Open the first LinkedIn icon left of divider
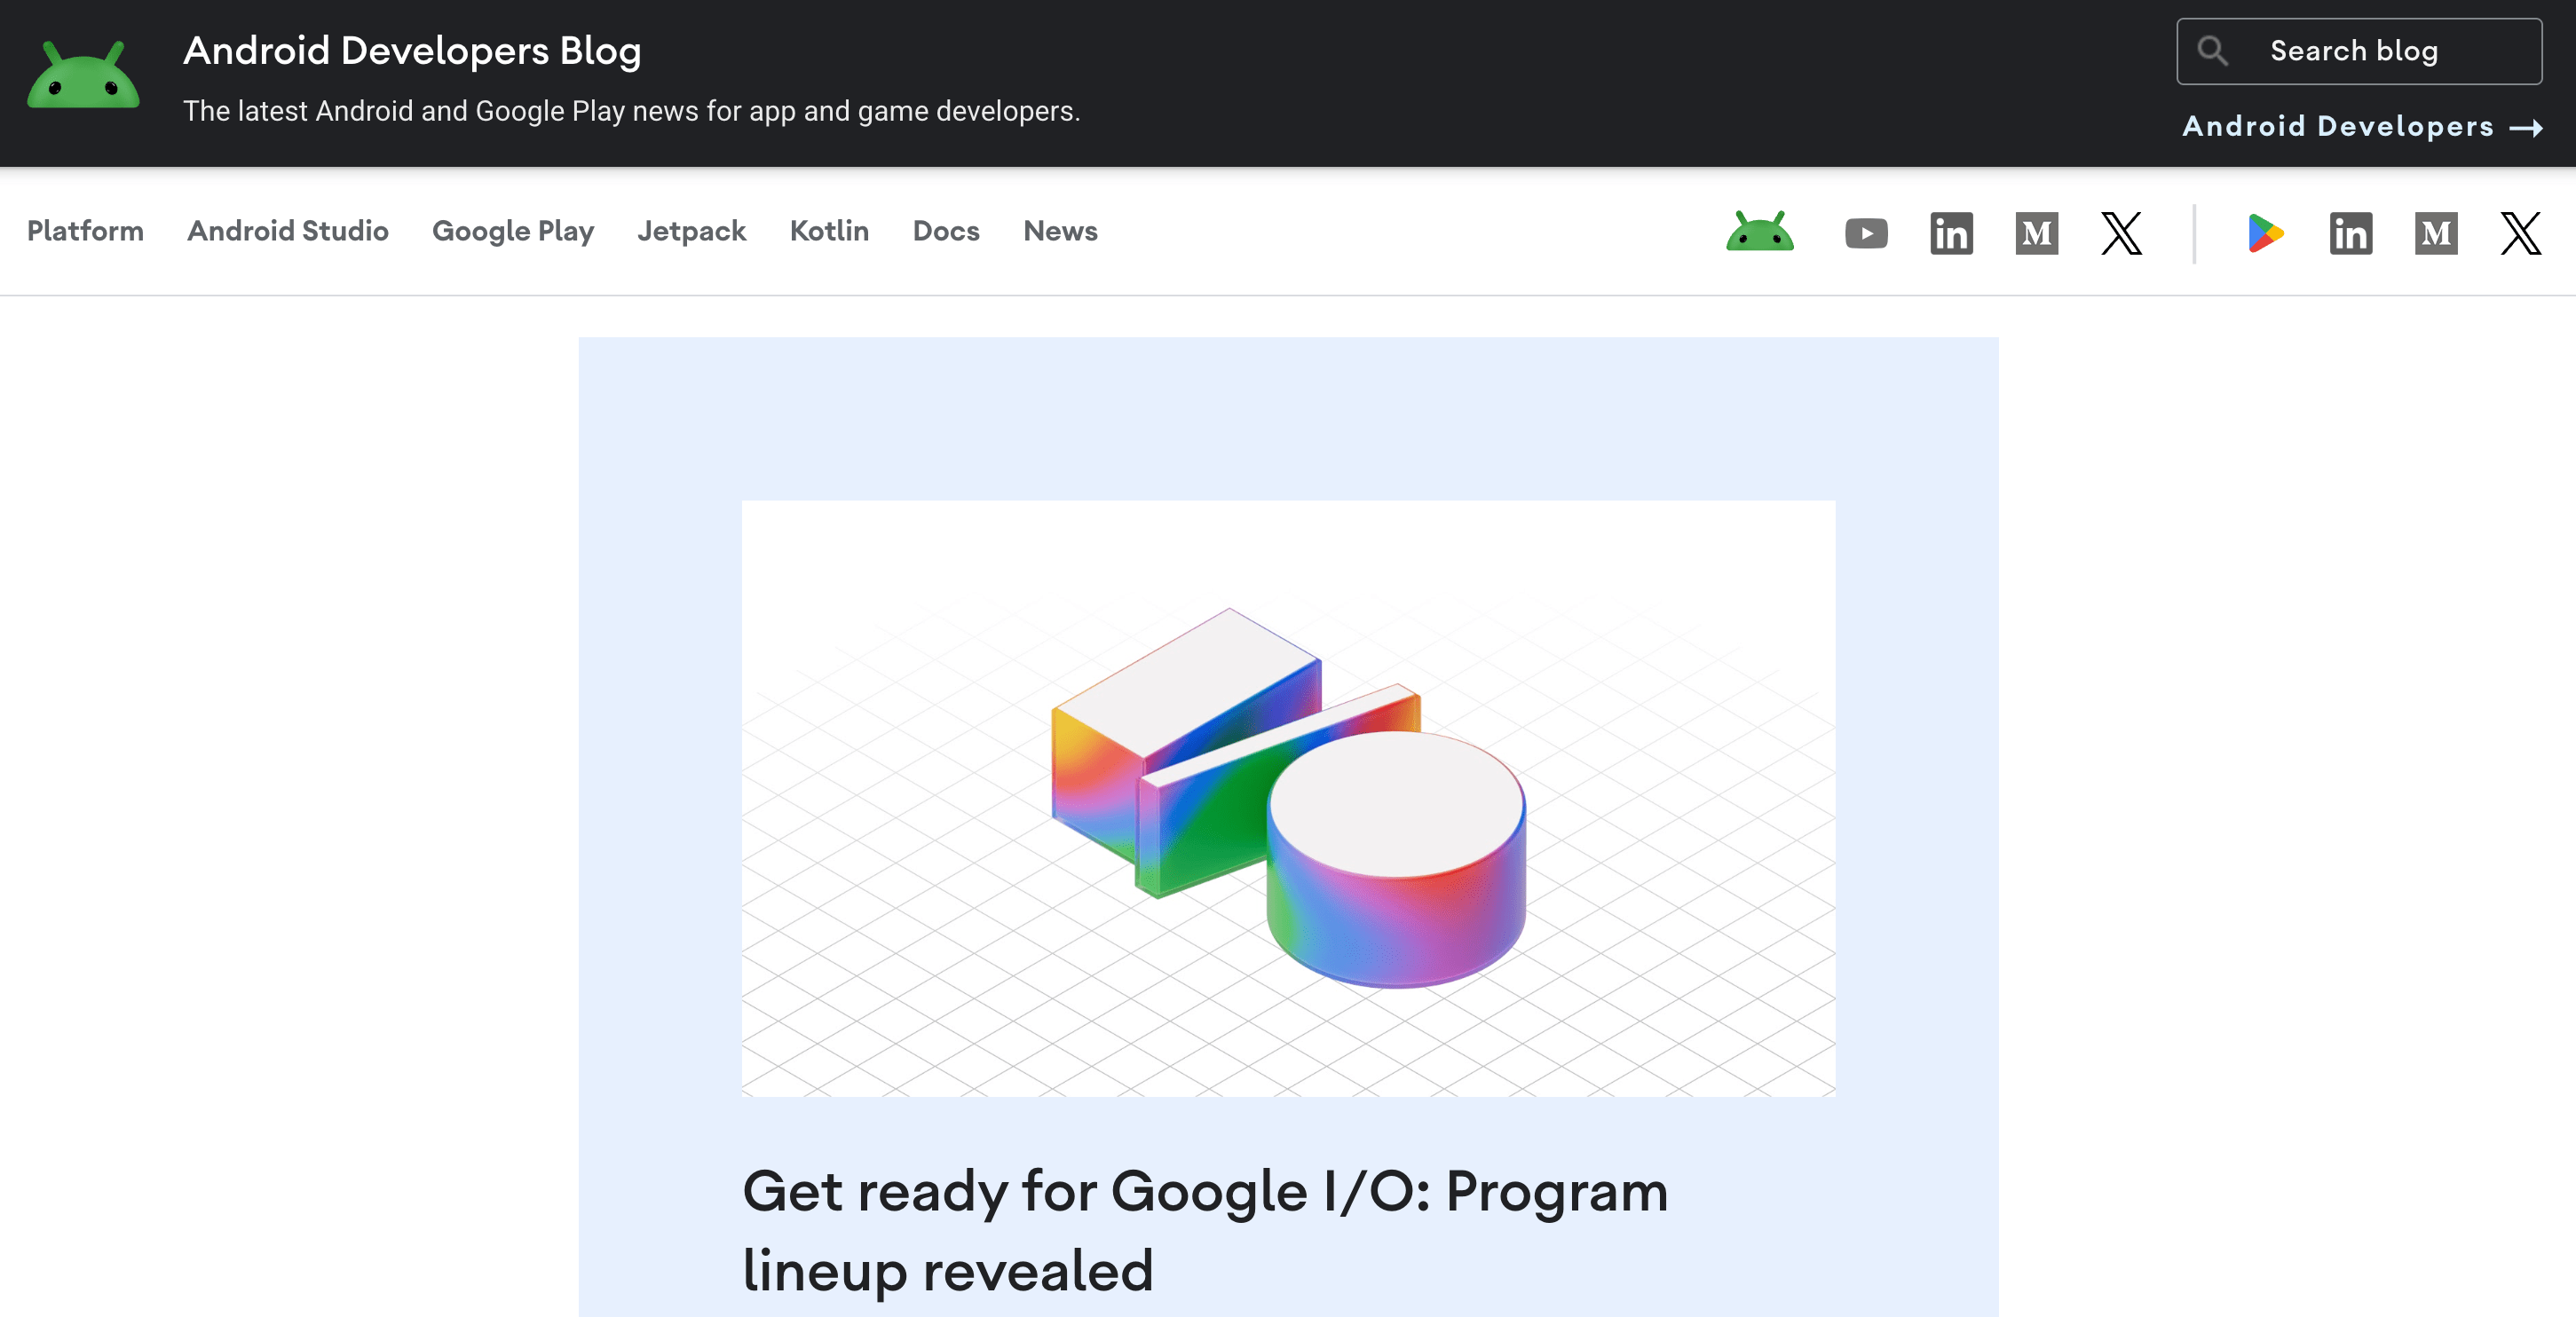Screen dimensions: 2576x1317 pos(1951,233)
